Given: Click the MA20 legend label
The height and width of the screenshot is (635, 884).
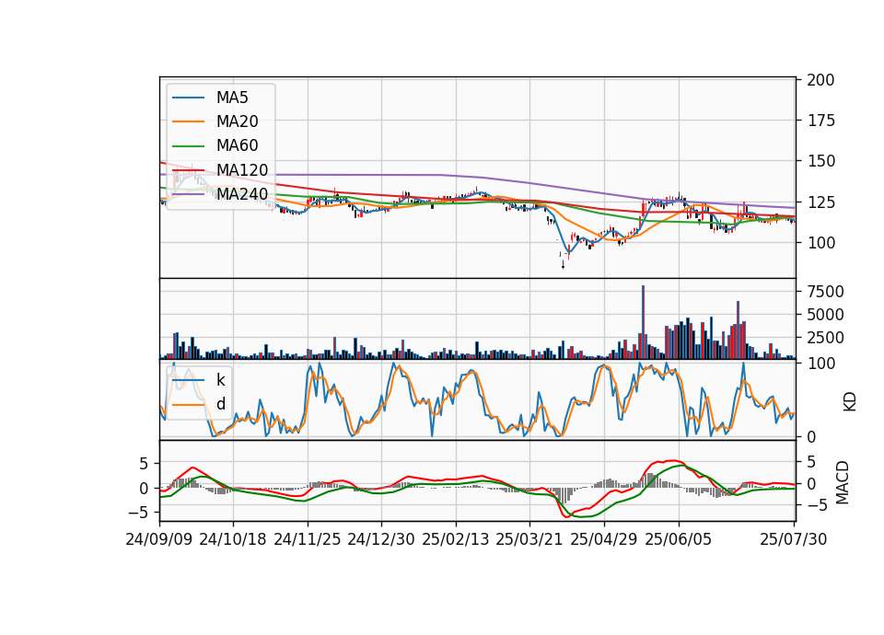Looking at the screenshot, I should click(x=237, y=121).
